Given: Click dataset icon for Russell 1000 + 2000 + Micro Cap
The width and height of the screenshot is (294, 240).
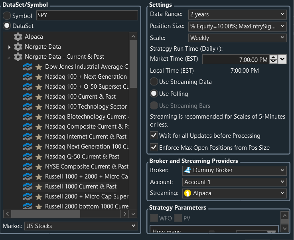Looking at the screenshot, I should pos(28,177).
